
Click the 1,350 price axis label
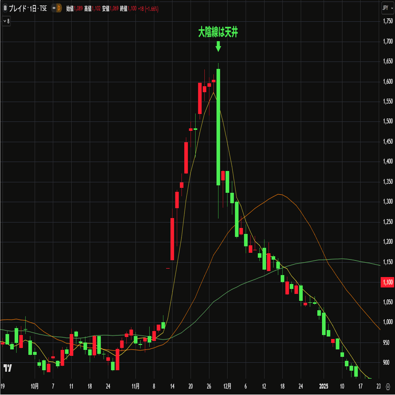(x=388, y=181)
